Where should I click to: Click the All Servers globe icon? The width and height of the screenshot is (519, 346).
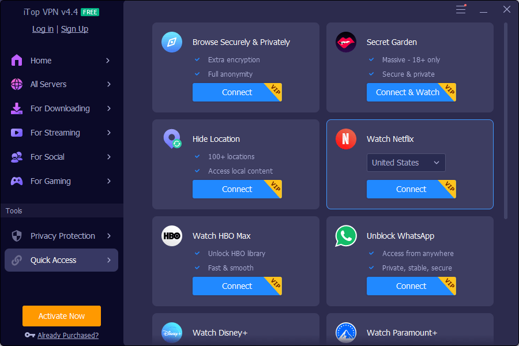click(x=17, y=84)
